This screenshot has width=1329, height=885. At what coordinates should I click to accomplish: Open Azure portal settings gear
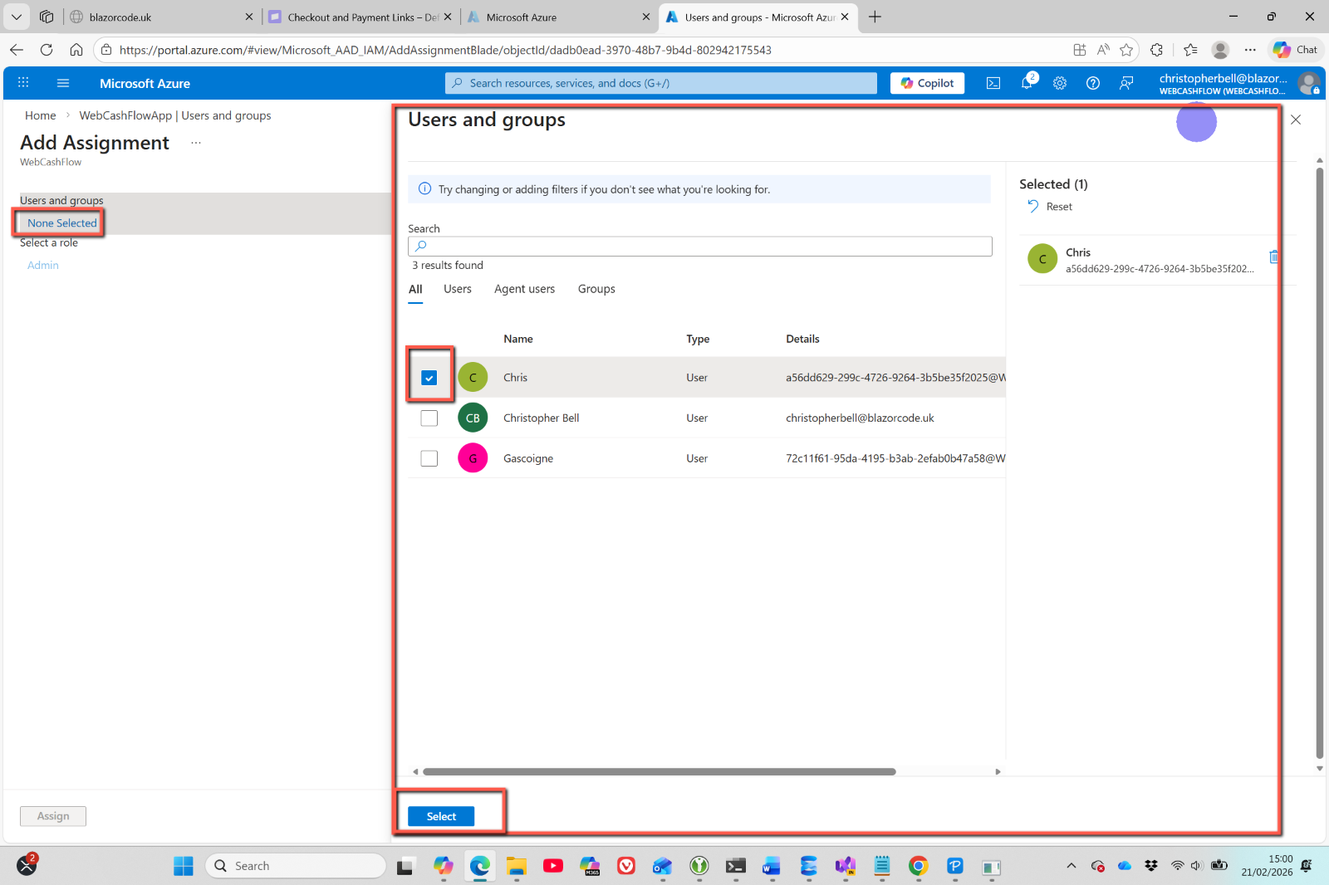[1060, 83]
